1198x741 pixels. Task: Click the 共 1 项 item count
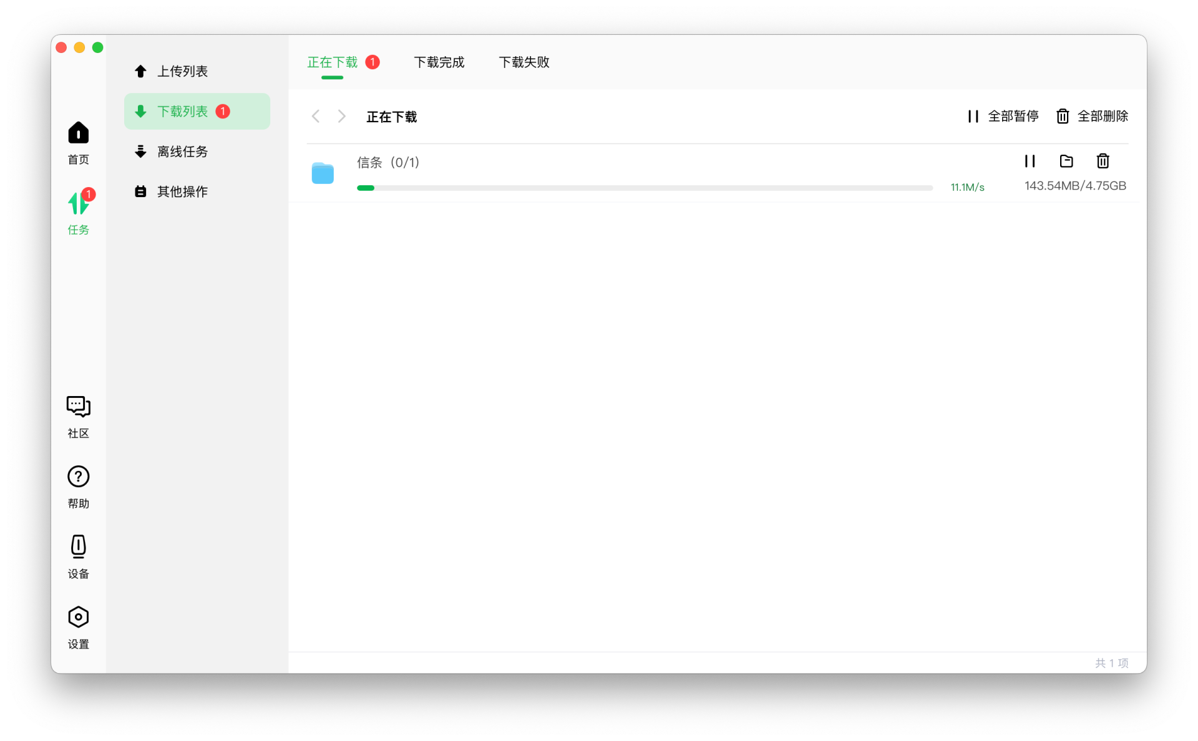click(x=1111, y=663)
